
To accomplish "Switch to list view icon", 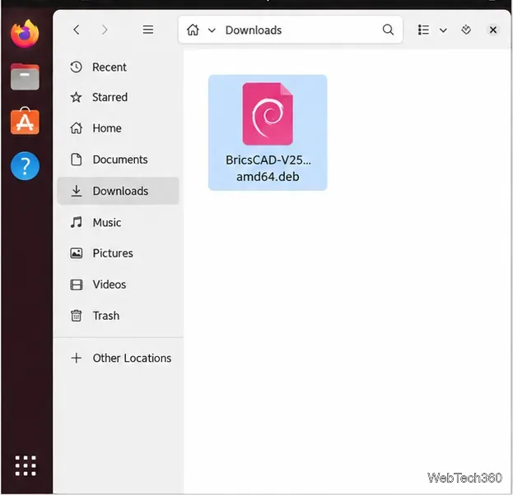I will pos(423,30).
